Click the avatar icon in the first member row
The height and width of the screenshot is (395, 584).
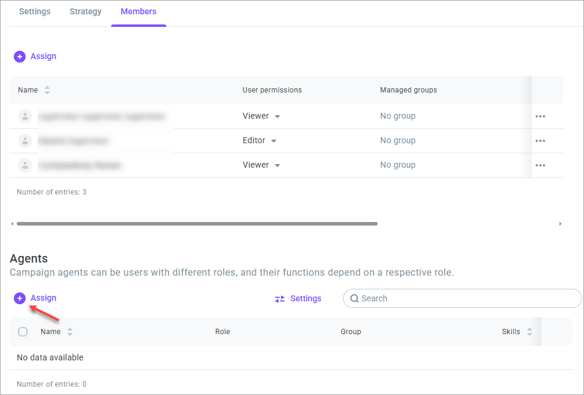[x=25, y=116]
